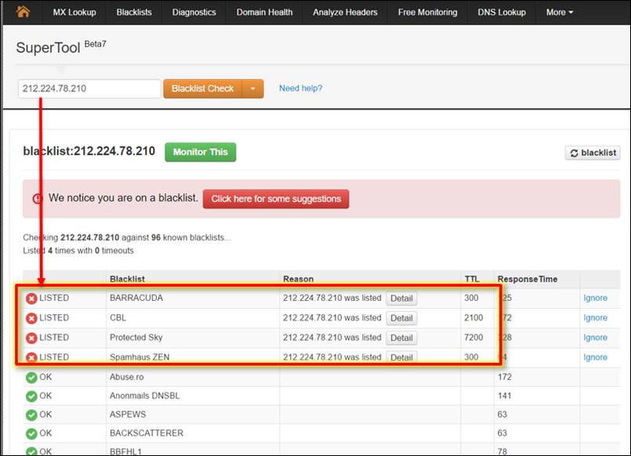This screenshot has height=456, width=631.
Task: Click the red LISTED icon for BARRACUDA
Action: [31, 299]
